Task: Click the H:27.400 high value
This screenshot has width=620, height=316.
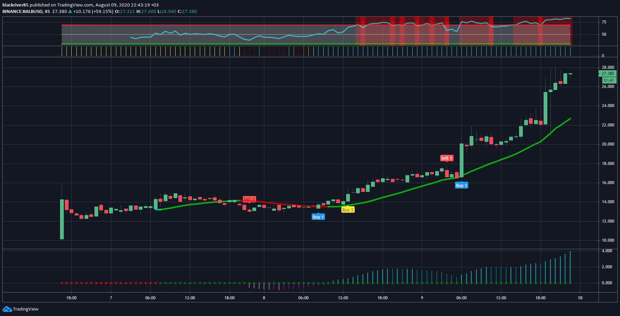Action: click(x=146, y=11)
